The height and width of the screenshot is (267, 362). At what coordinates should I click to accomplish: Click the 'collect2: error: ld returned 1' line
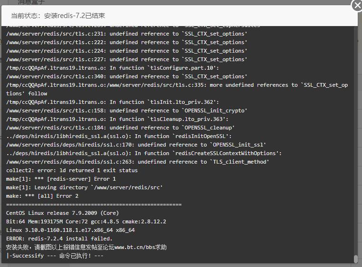tap(72, 170)
